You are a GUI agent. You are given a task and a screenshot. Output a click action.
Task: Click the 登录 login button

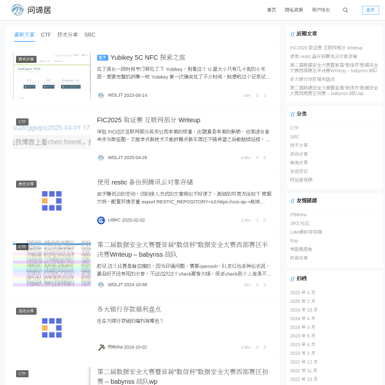click(370, 10)
